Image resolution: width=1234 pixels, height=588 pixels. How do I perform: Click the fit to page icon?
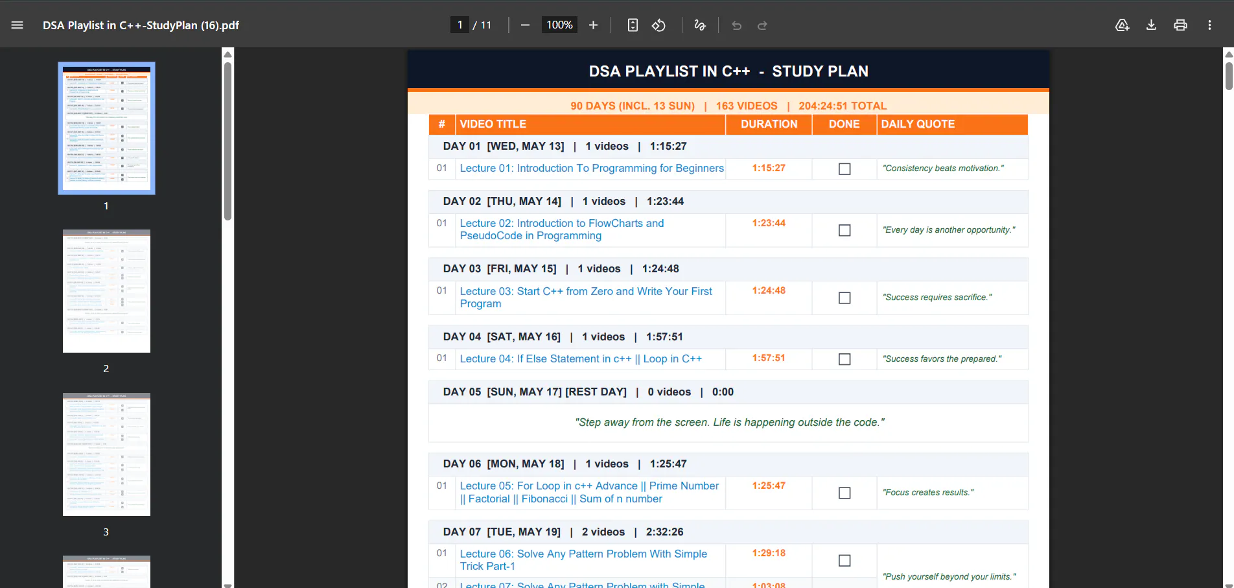(633, 25)
